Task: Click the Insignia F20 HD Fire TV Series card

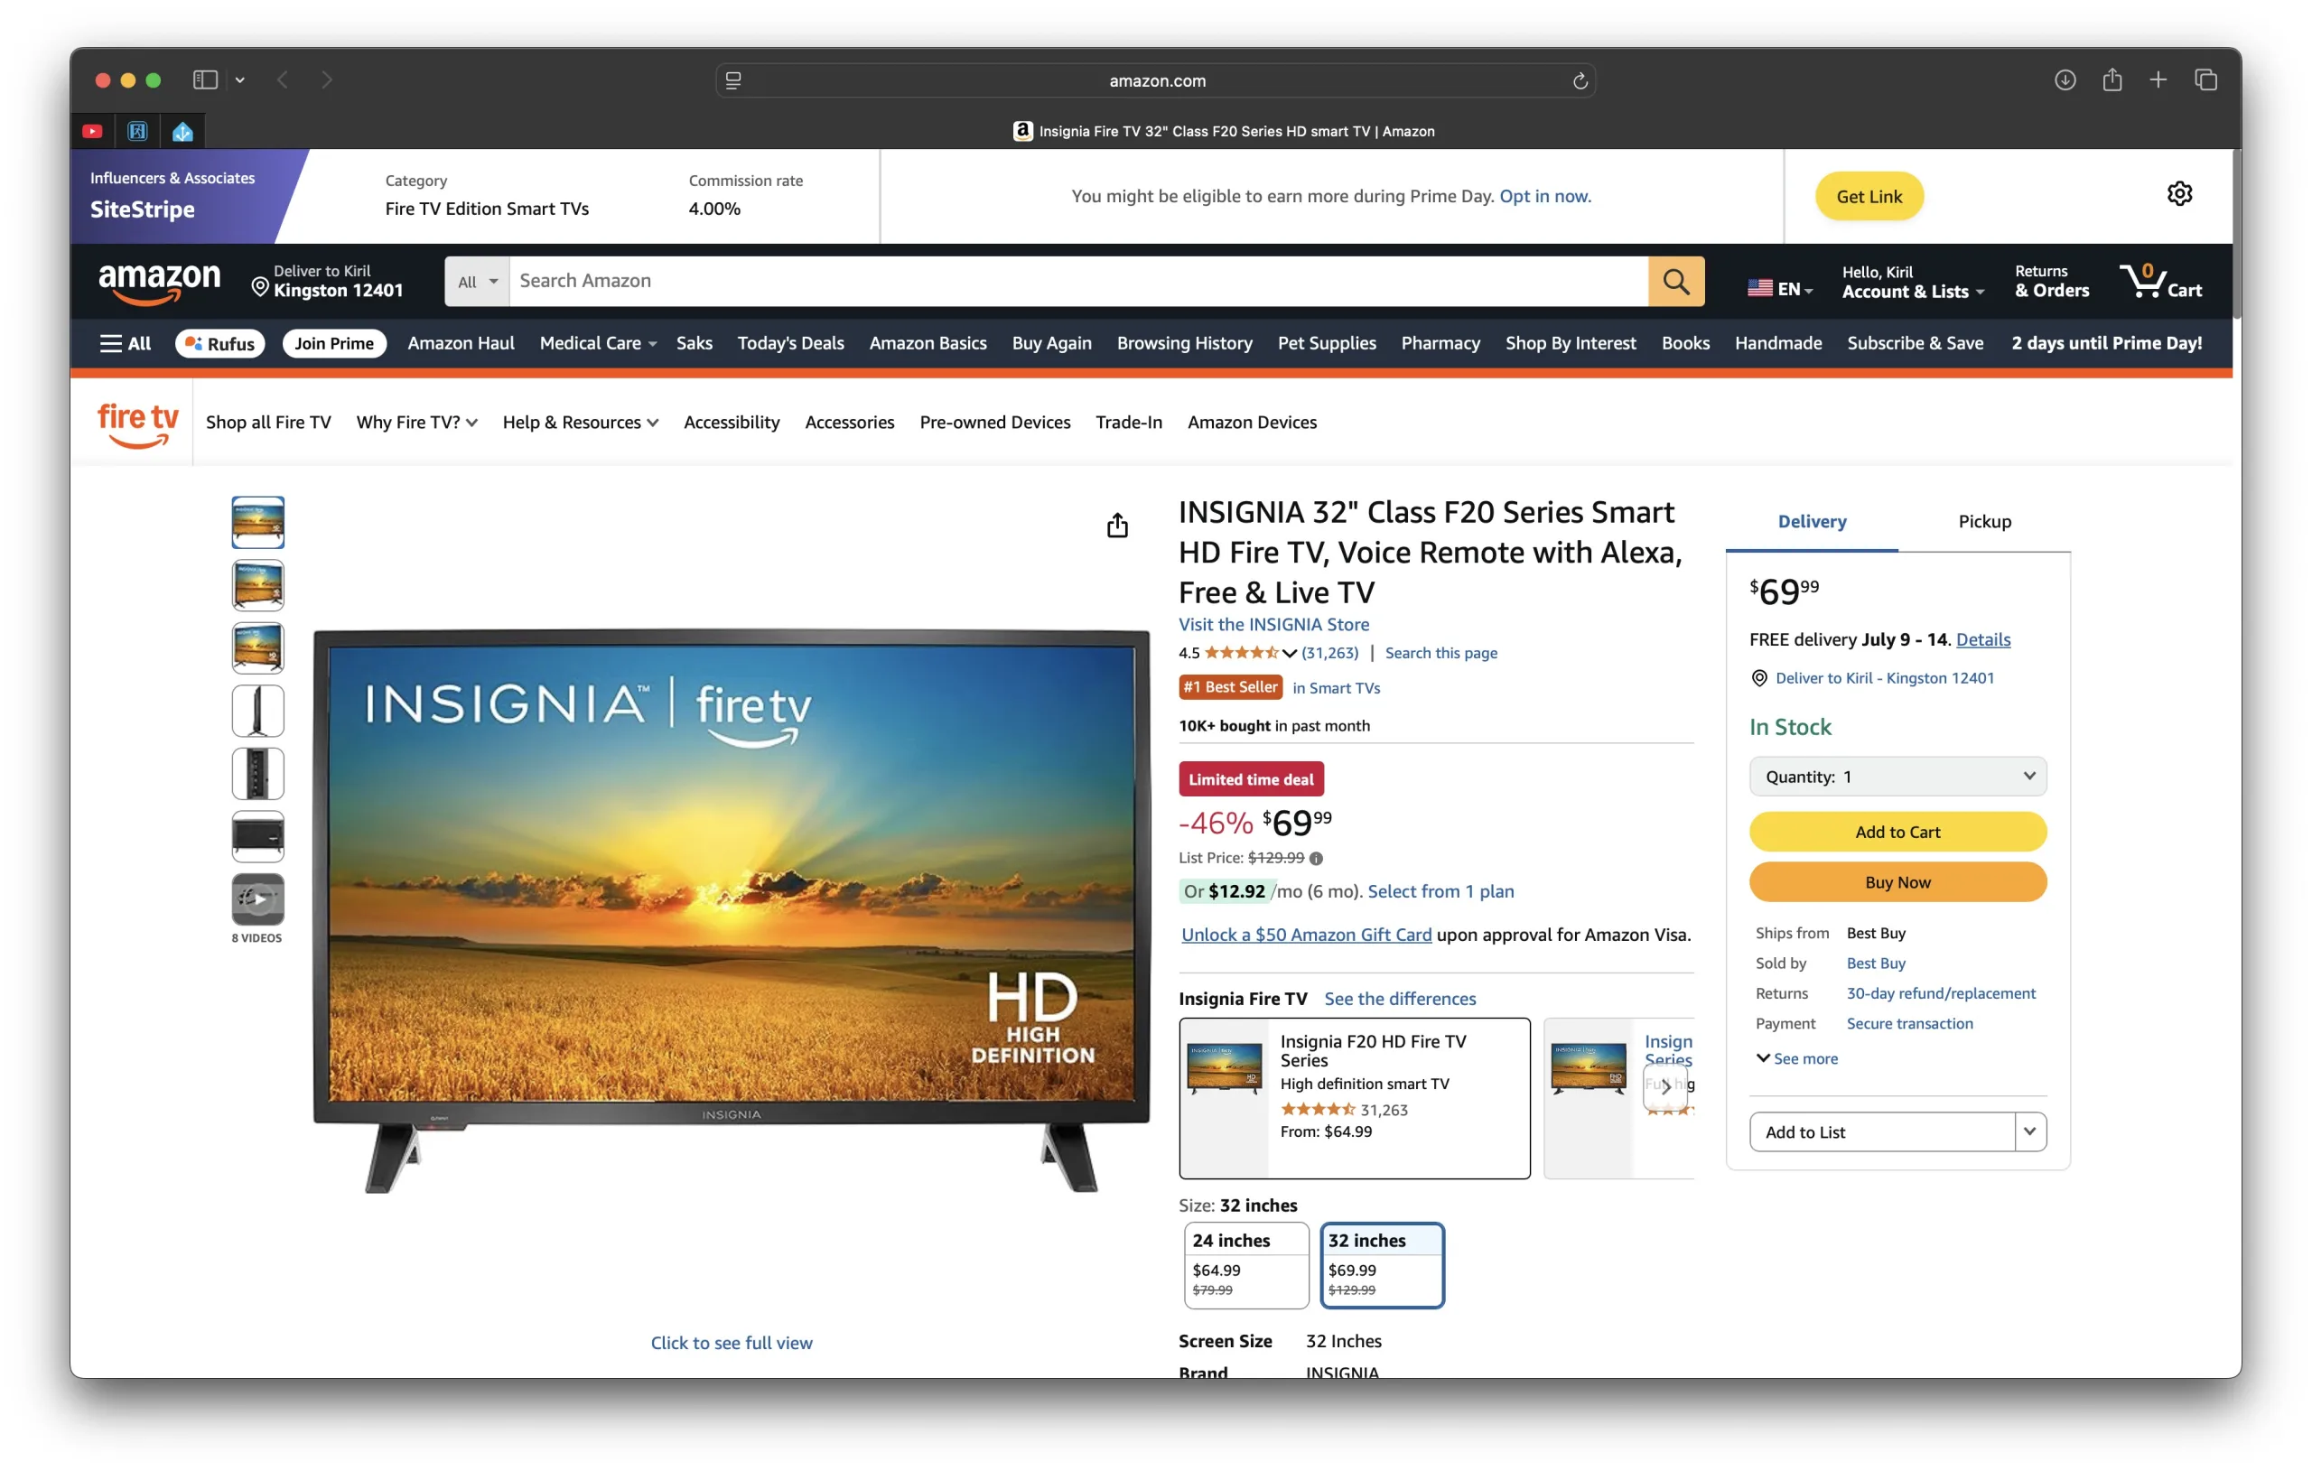Action: point(1354,1097)
